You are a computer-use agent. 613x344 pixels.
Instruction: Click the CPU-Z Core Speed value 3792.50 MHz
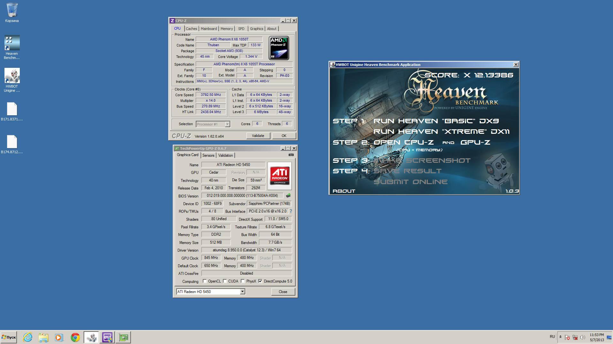(x=211, y=95)
